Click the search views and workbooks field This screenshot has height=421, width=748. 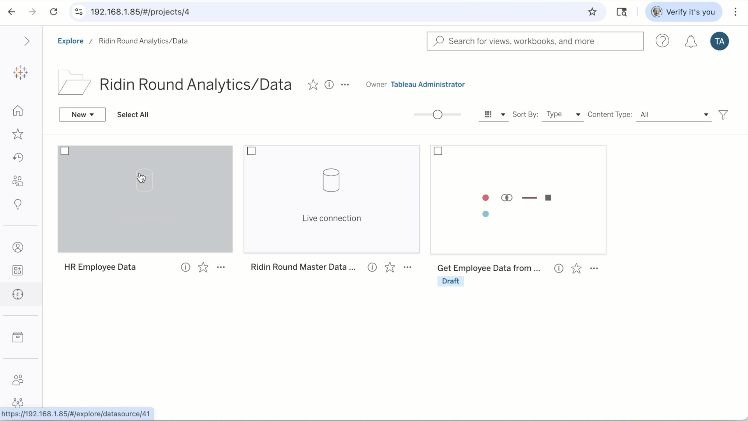pos(535,41)
